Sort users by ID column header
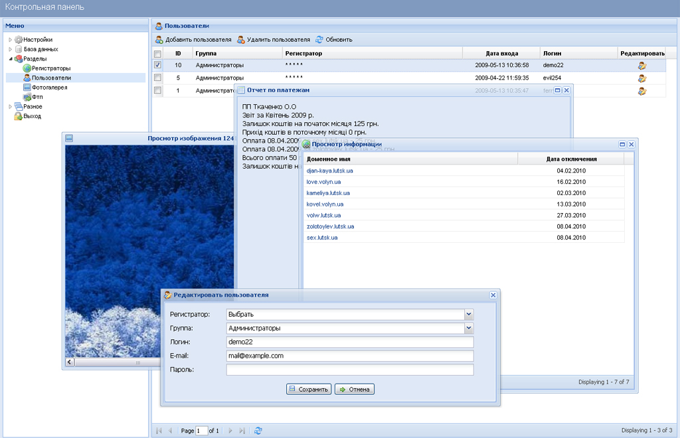This screenshot has width=680, height=438. pyautogui.click(x=178, y=53)
